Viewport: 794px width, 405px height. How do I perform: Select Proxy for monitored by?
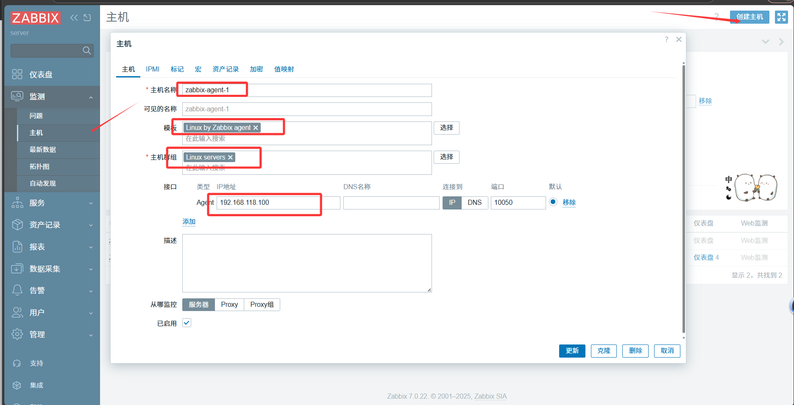coord(229,305)
